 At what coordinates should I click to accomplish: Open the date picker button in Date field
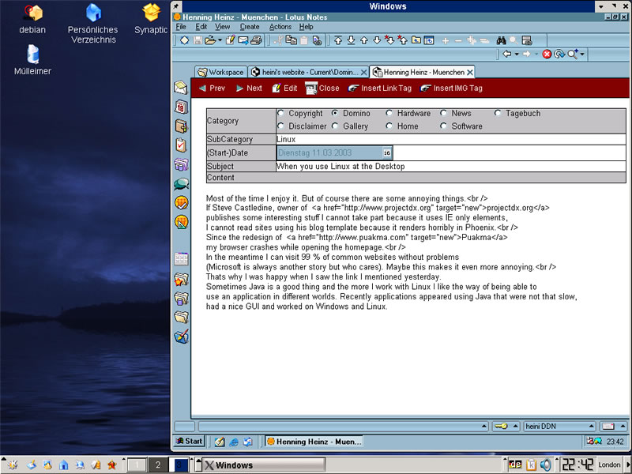387,152
